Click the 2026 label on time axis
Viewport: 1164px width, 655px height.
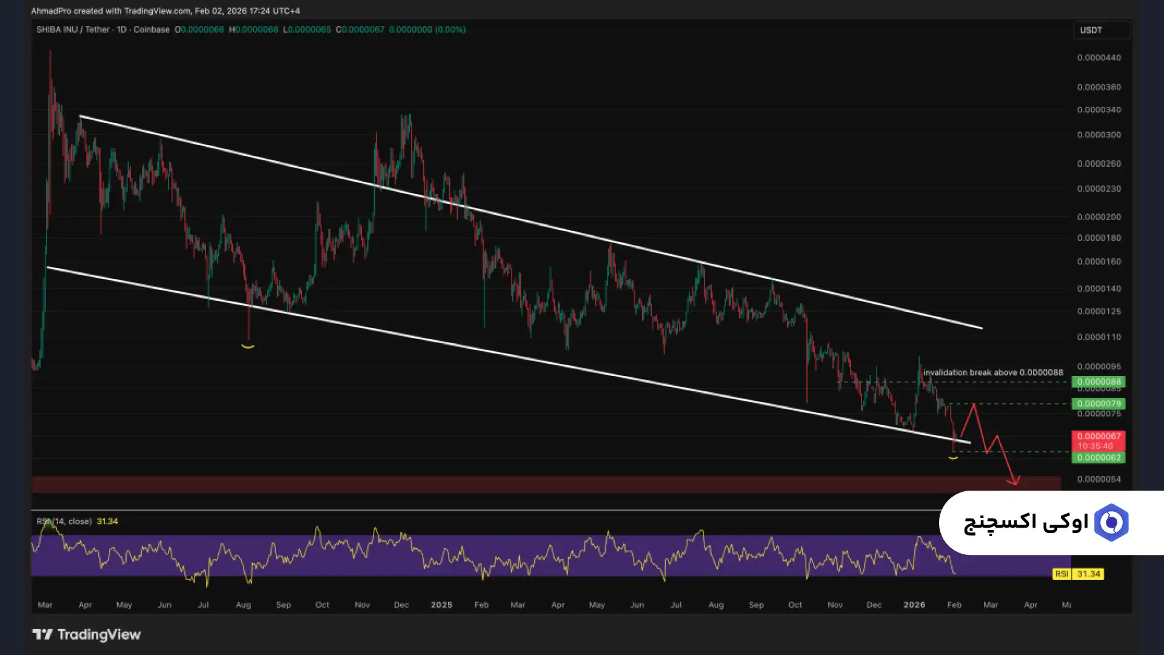click(x=914, y=605)
